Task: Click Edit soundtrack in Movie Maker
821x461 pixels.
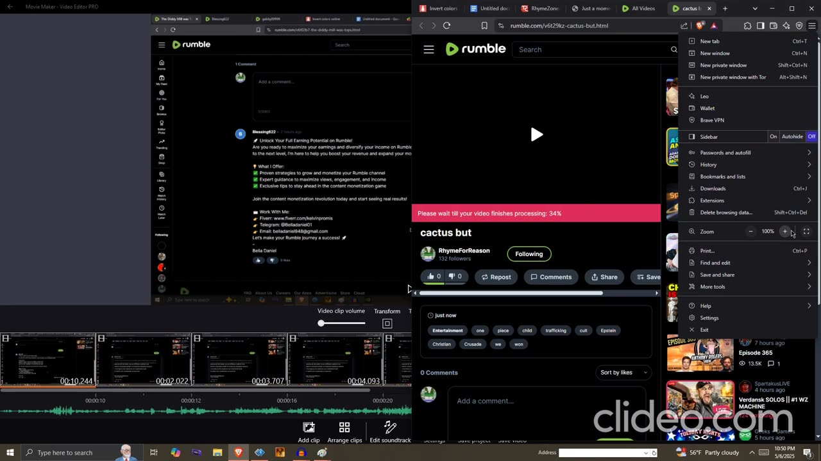Action: pyautogui.click(x=390, y=432)
